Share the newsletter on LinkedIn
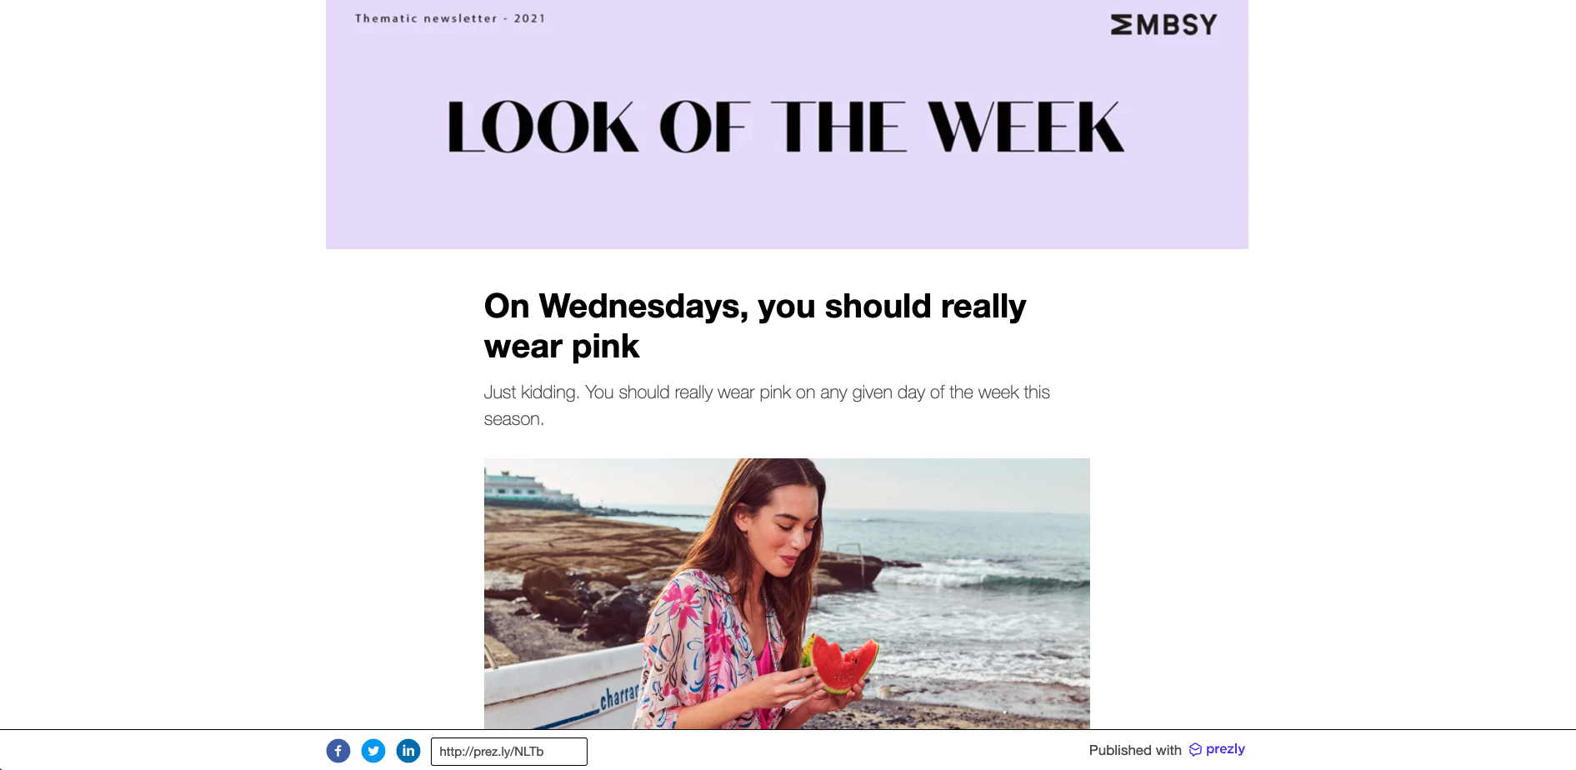Screen dimensions: 1576x770 408,751
